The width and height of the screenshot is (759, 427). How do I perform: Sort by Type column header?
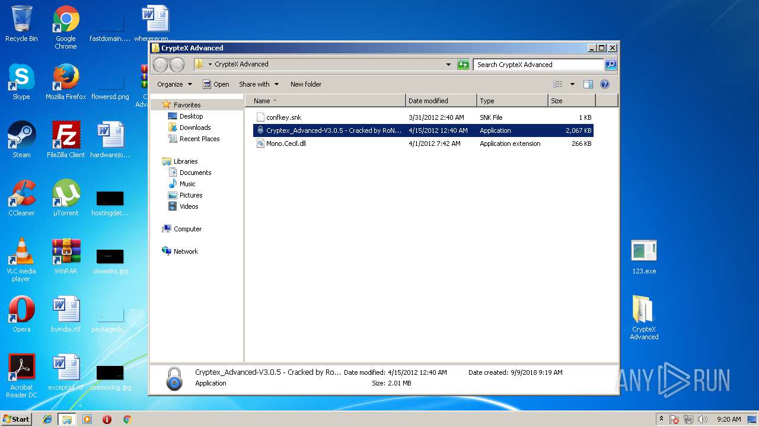point(512,101)
